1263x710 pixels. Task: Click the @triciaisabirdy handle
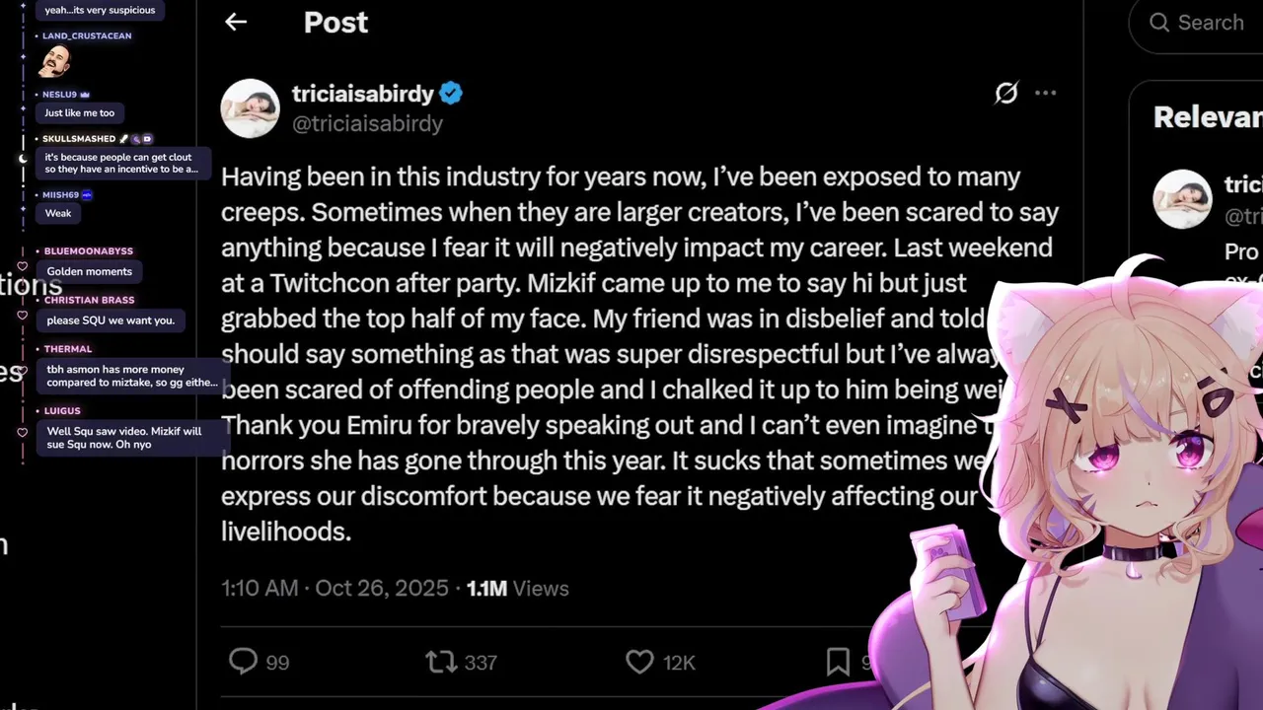[367, 124]
